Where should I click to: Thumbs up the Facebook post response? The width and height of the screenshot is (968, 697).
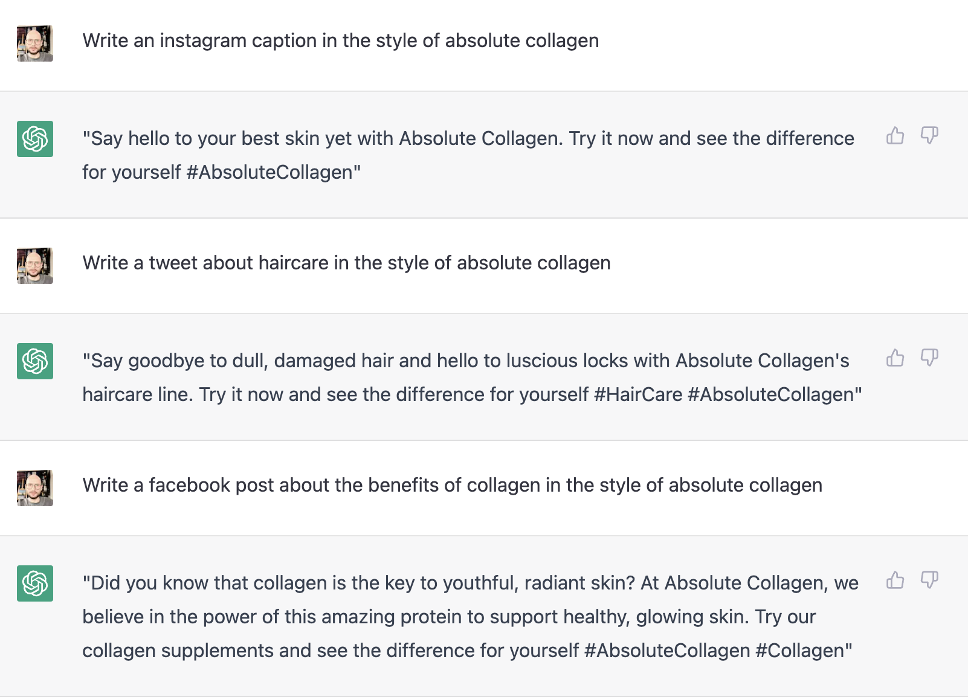click(895, 580)
